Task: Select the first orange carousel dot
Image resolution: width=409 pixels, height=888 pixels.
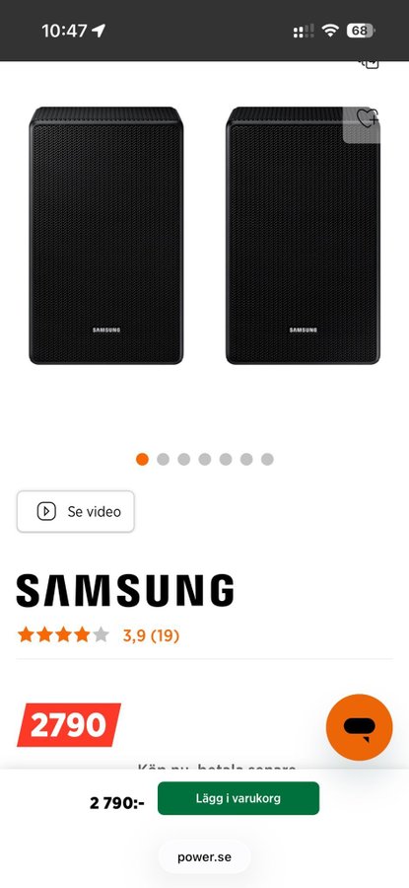Action: click(x=142, y=459)
